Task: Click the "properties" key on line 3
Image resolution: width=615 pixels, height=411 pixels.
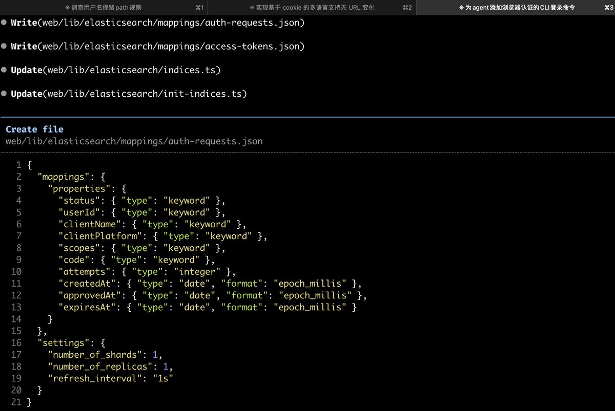Action: coord(79,188)
